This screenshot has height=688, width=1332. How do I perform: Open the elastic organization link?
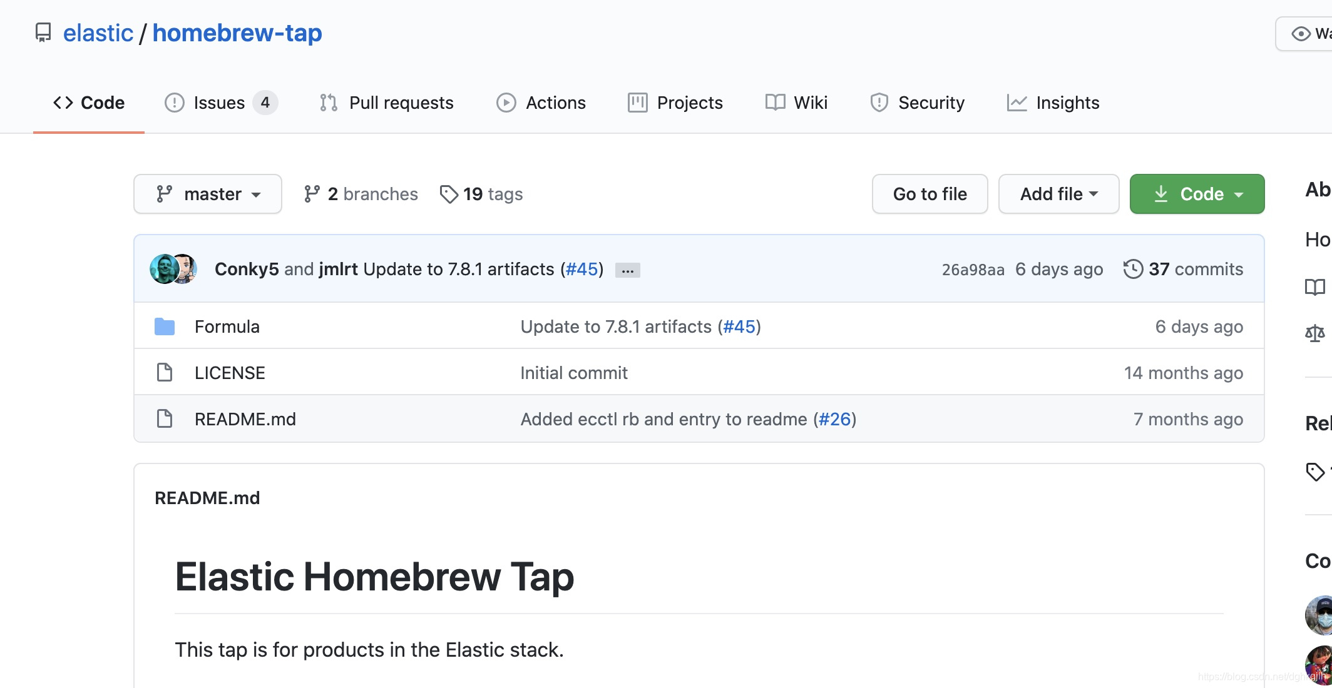pos(98,33)
